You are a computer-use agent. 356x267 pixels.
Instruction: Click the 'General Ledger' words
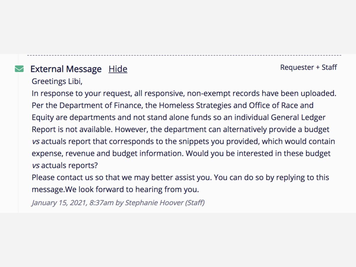[298, 117]
